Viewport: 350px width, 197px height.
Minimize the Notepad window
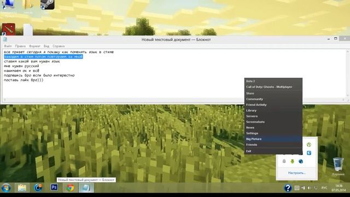(x=329, y=39)
